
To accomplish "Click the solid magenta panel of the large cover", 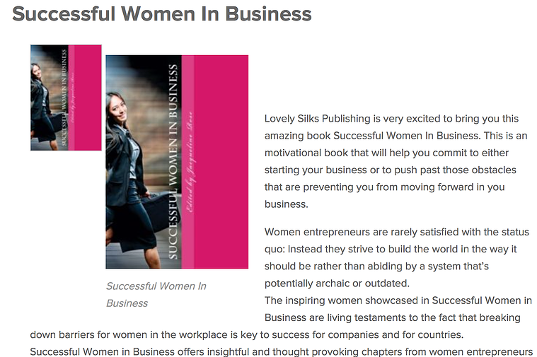I will tap(221, 162).
